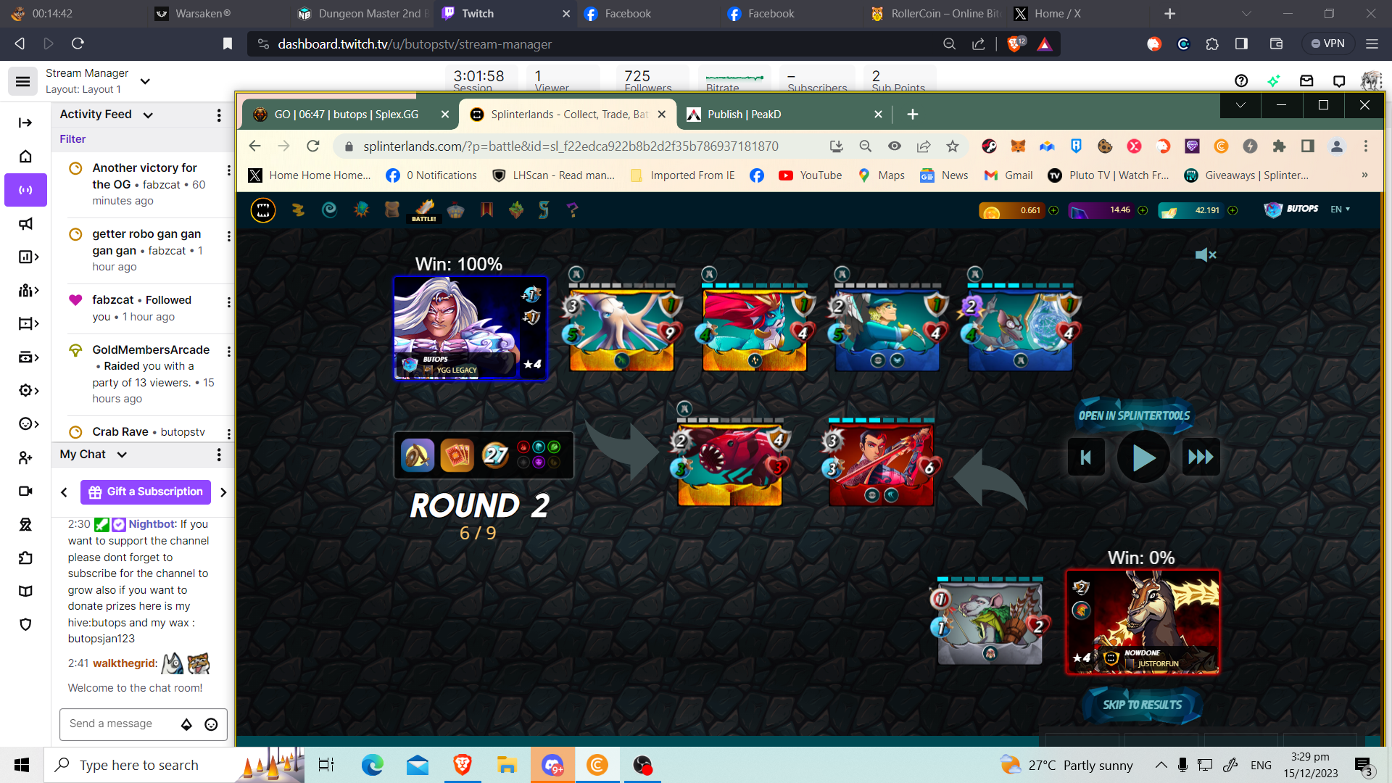
Task: Switch to RollerCoin tab in outer browser
Action: click(x=935, y=14)
